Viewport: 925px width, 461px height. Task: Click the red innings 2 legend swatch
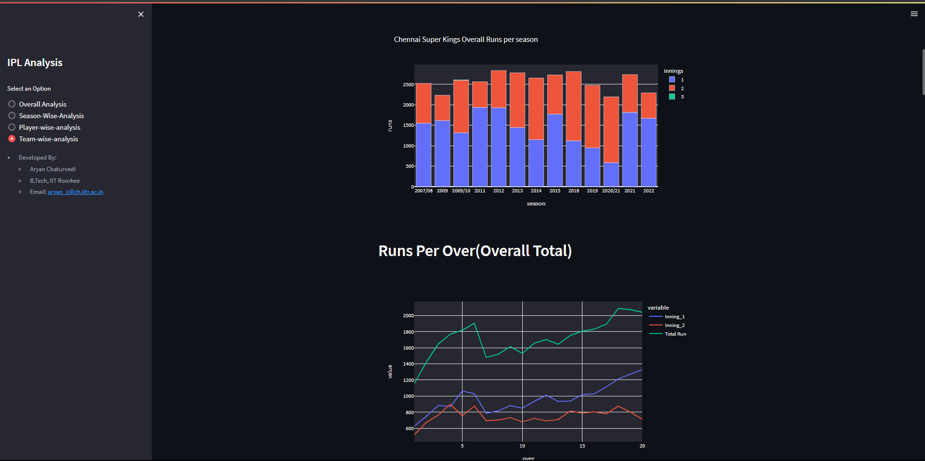click(x=671, y=88)
